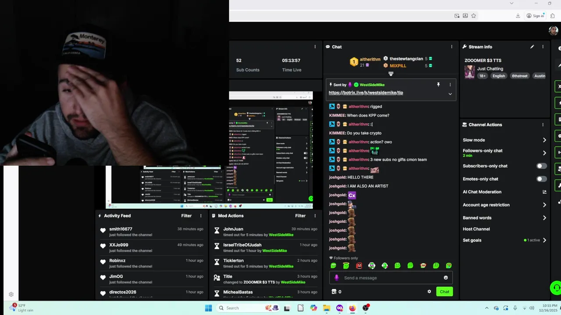Click Robinxz in Activity Feed

tap(117, 261)
